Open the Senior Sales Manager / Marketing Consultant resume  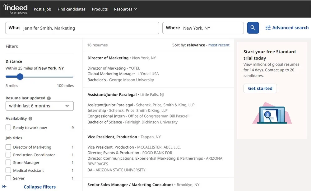pos(130,185)
